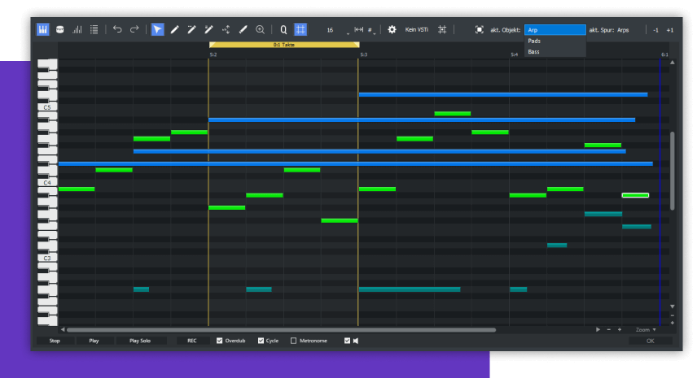Open the drum editor view
Viewport: 697px width, 378px height.
click(59, 29)
